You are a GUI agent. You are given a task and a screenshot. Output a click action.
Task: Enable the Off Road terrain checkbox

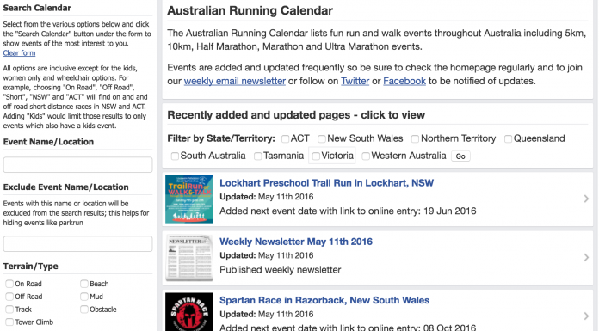[9, 297]
